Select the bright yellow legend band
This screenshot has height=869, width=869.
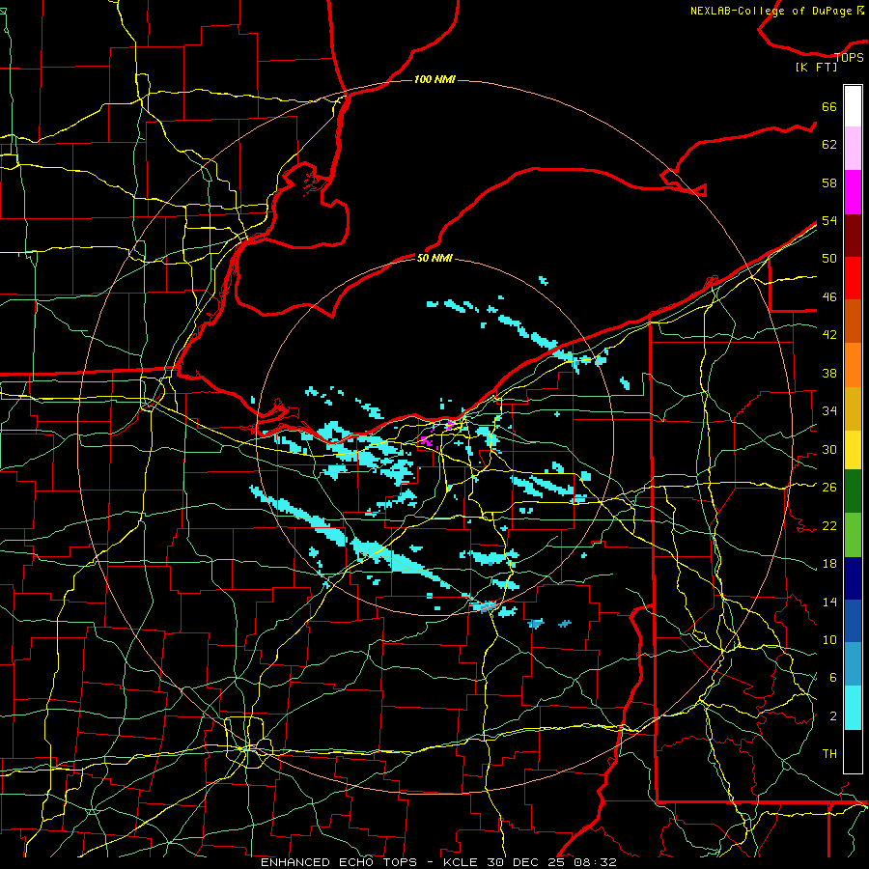point(853,450)
